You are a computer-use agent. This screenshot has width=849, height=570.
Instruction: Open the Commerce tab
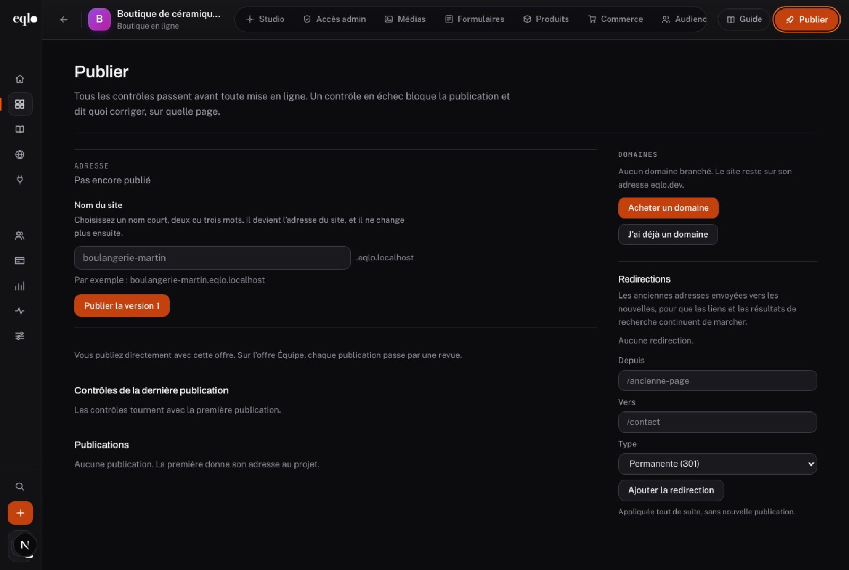(616, 19)
